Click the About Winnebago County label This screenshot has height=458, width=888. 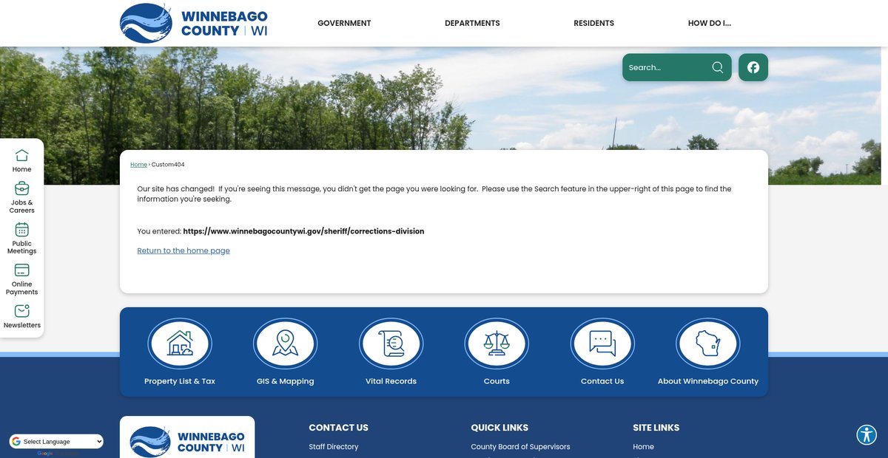click(708, 381)
